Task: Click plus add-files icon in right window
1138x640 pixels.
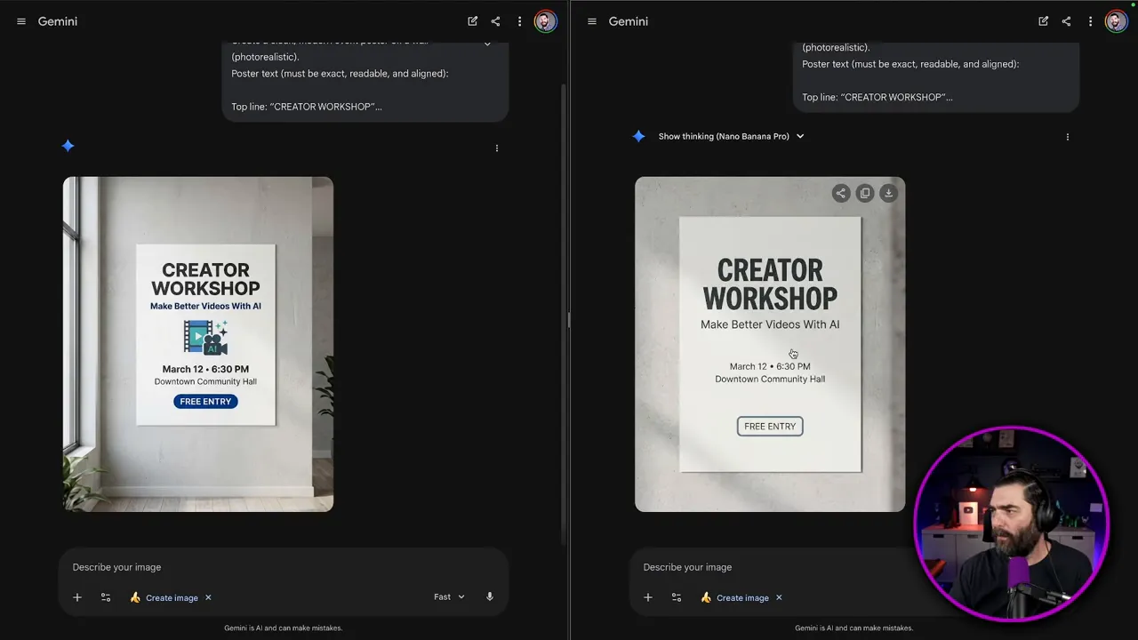Action: tap(648, 597)
